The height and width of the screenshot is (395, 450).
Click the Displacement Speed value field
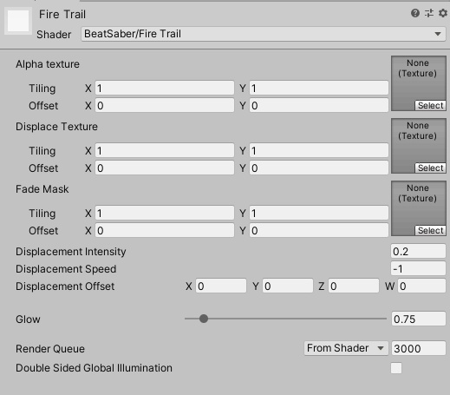[x=418, y=268]
